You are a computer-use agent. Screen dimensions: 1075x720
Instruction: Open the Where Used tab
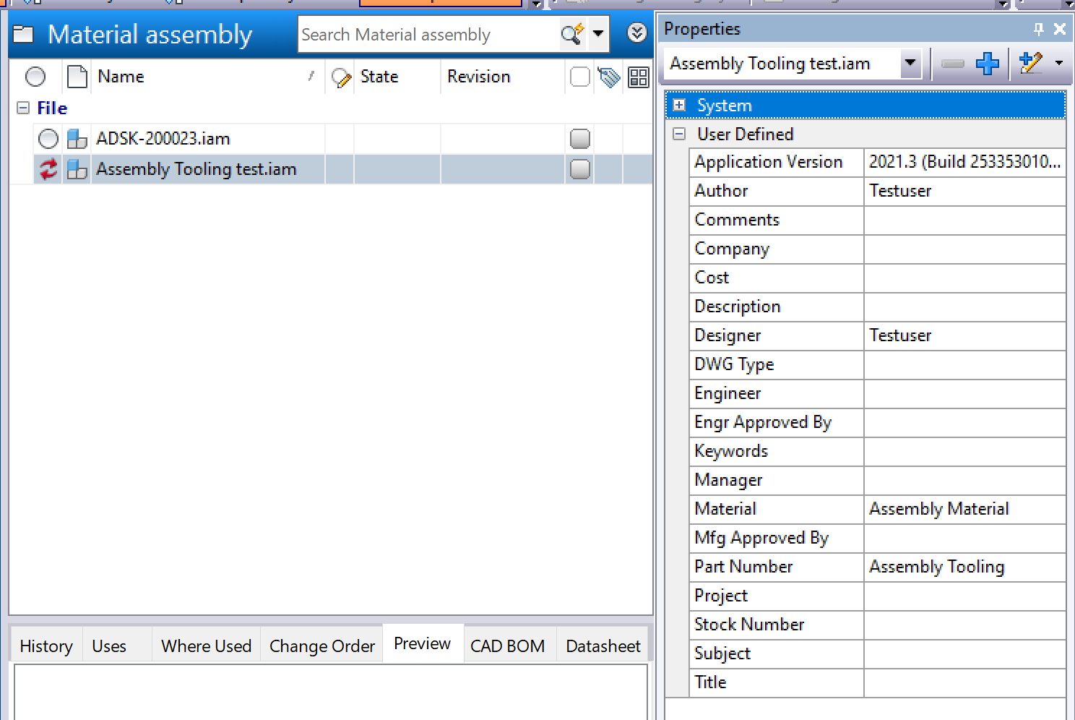pos(205,645)
